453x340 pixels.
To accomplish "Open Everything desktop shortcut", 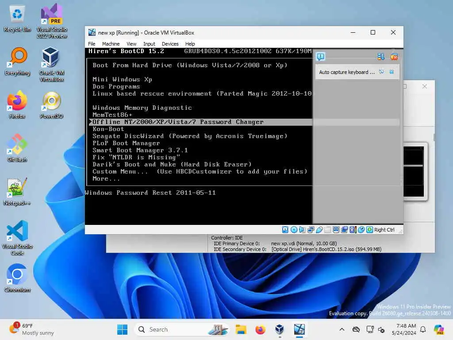I will click(x=17, y=62).
